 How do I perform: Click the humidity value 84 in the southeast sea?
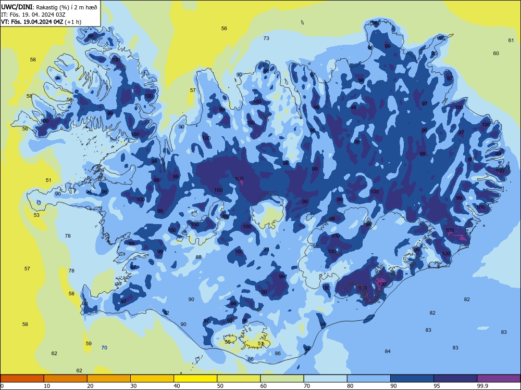click(x=388, y=351)
